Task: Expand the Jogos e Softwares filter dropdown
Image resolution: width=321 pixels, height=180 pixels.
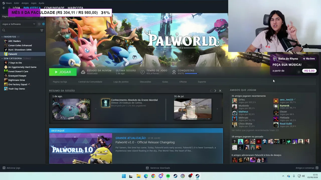Action: click(19, 24)
